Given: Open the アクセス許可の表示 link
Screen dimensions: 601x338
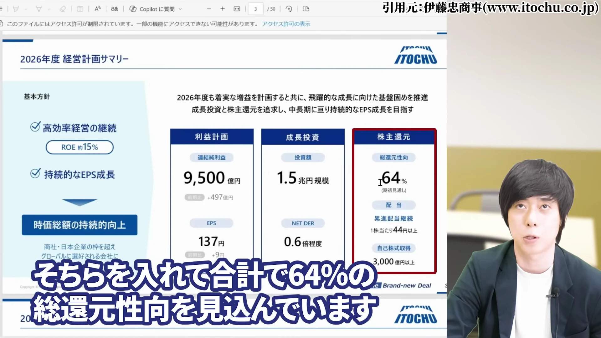Looking at the screenshot, I should point(286,24).
